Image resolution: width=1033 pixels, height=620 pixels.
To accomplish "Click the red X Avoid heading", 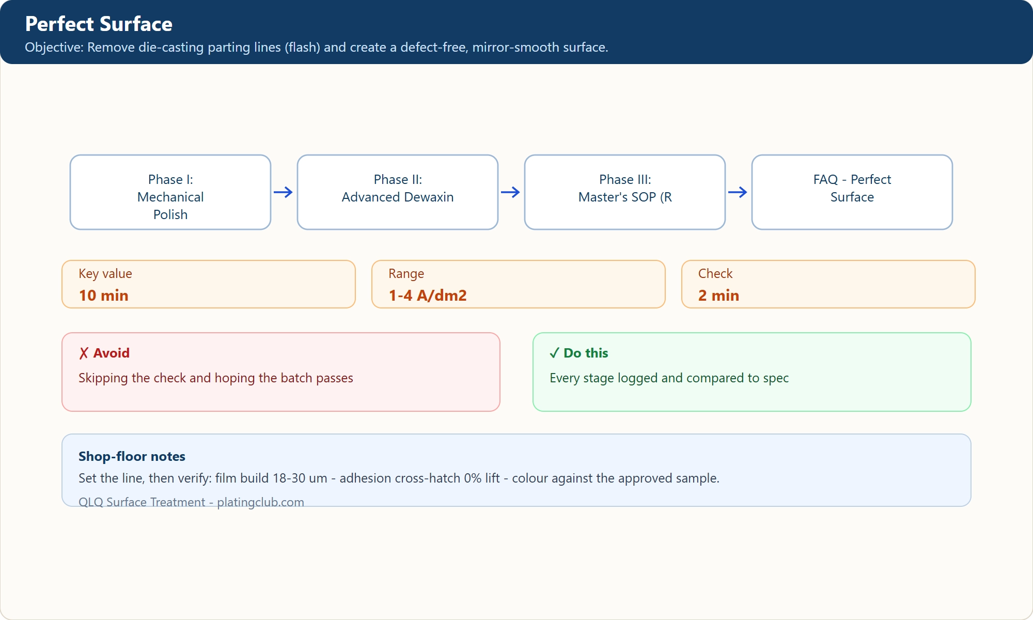I will [104, 353].
